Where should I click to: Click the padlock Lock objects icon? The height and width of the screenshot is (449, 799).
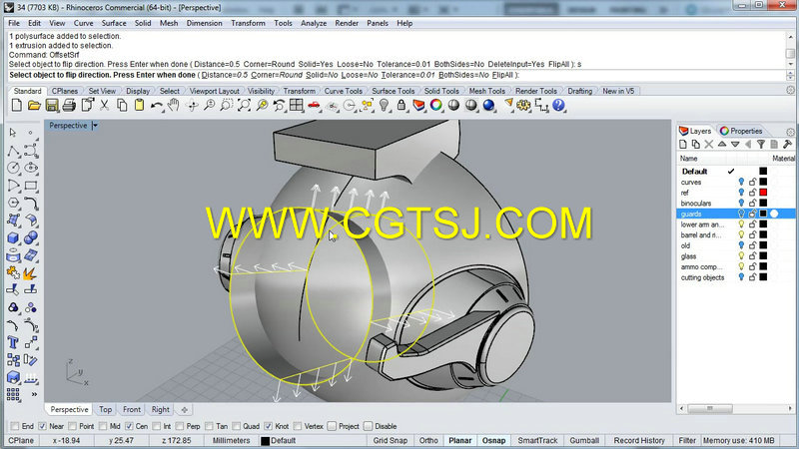pos(401,106)
